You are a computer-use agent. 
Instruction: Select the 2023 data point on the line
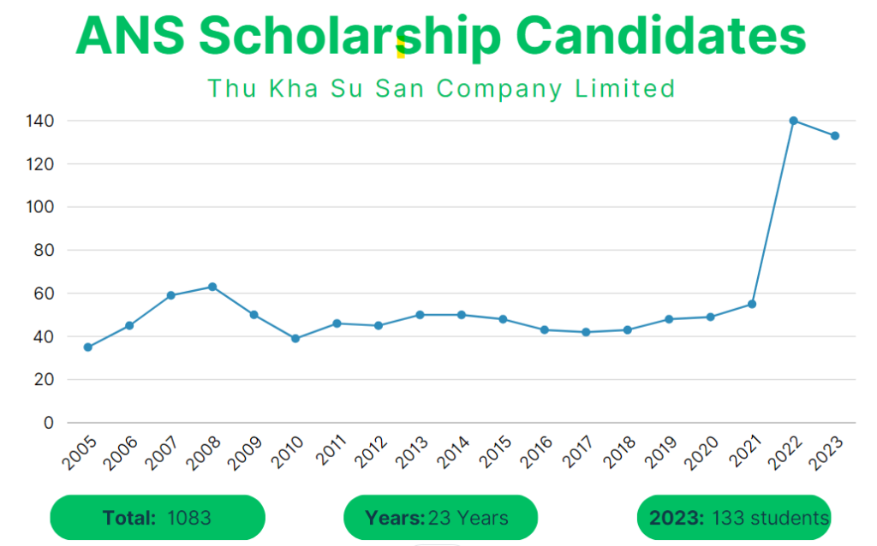click(x=834, y=136)
